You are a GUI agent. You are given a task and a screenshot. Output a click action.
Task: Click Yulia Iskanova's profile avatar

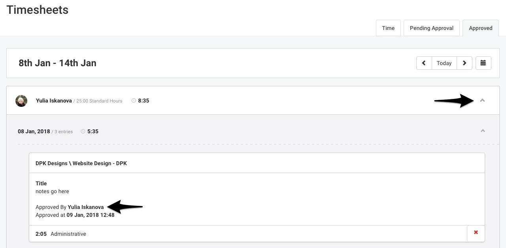21,101
